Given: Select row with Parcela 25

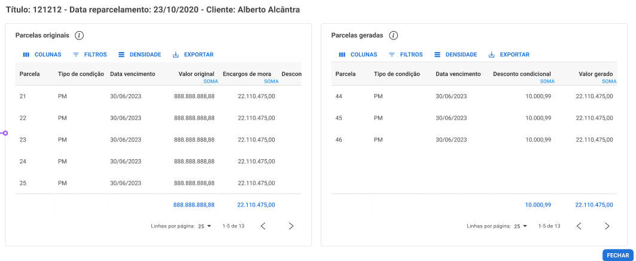Looking at the screenshot, I should click(x=158, y=183).
